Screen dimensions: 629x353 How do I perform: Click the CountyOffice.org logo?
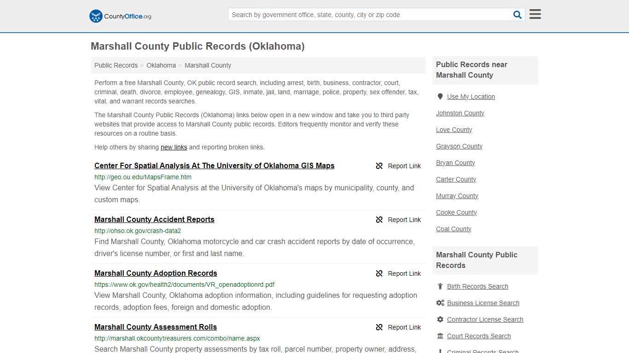click(x=120, y=16)
